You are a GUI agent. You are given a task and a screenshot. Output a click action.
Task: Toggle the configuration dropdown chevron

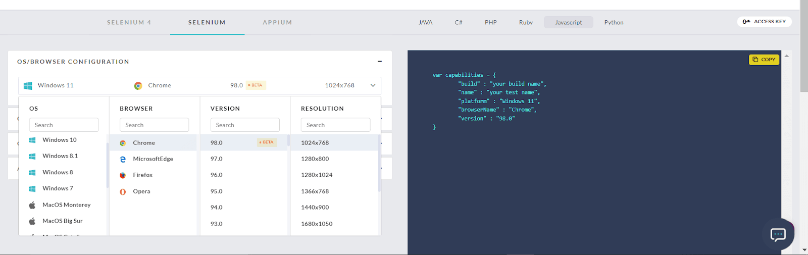click(373, 85)
